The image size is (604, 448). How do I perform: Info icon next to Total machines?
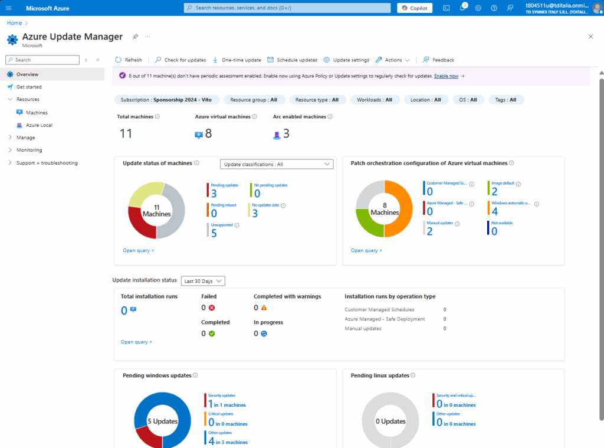pos(157,116)
